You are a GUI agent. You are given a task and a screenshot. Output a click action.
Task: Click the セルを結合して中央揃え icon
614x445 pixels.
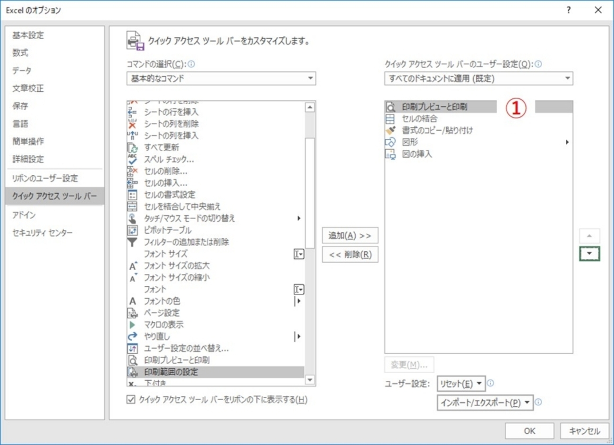(132, 206)
